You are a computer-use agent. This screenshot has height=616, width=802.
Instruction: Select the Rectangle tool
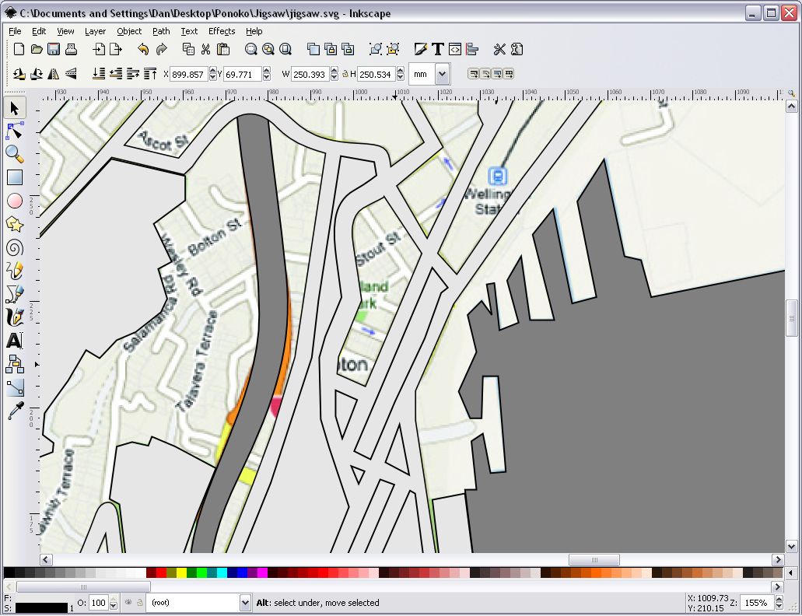pos(15,177)
